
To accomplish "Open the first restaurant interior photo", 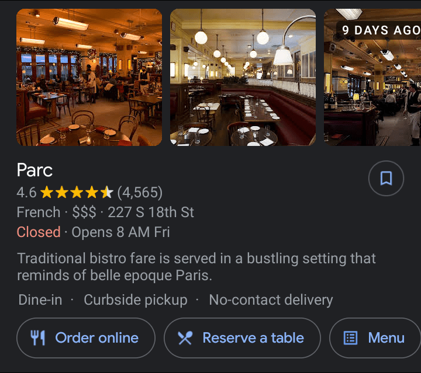I will tap(89, 78).
